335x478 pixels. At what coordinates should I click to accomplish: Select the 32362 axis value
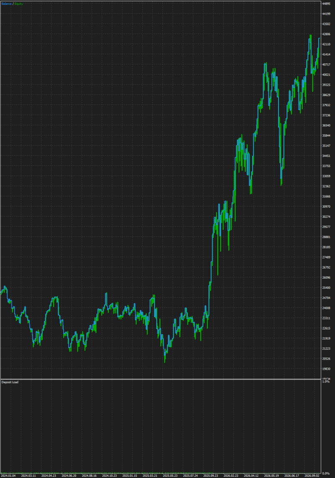[326, 186]
